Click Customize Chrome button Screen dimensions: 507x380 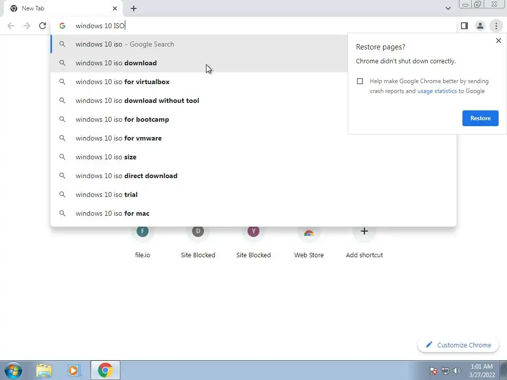tap(458, 345)
